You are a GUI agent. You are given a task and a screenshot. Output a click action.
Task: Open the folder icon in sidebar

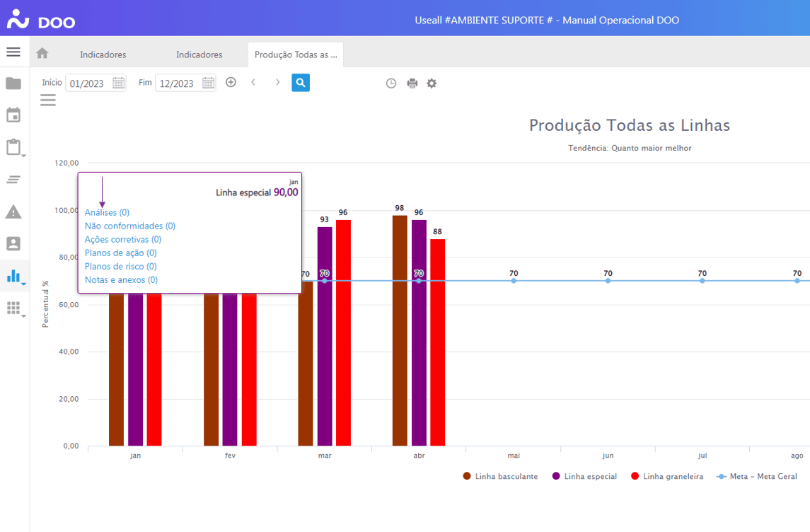click(x=13, y=83)
